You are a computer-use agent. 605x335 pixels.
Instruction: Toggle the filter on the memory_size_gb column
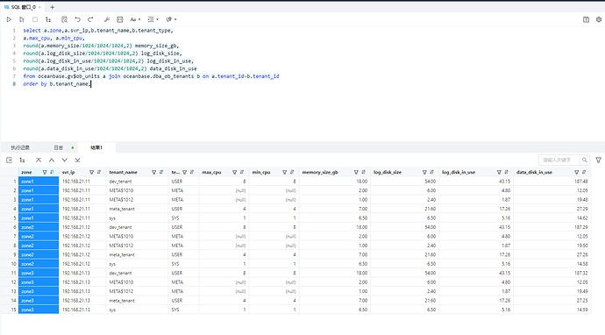point(356,172)
